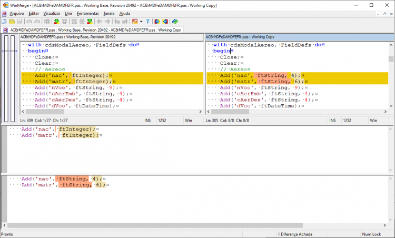Click right pane vertical scrollbar down arrow
Screen dimensions: 395x238
(391, 106)
